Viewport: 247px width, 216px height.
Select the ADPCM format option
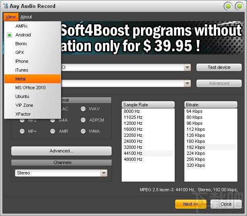coord(83,120)
